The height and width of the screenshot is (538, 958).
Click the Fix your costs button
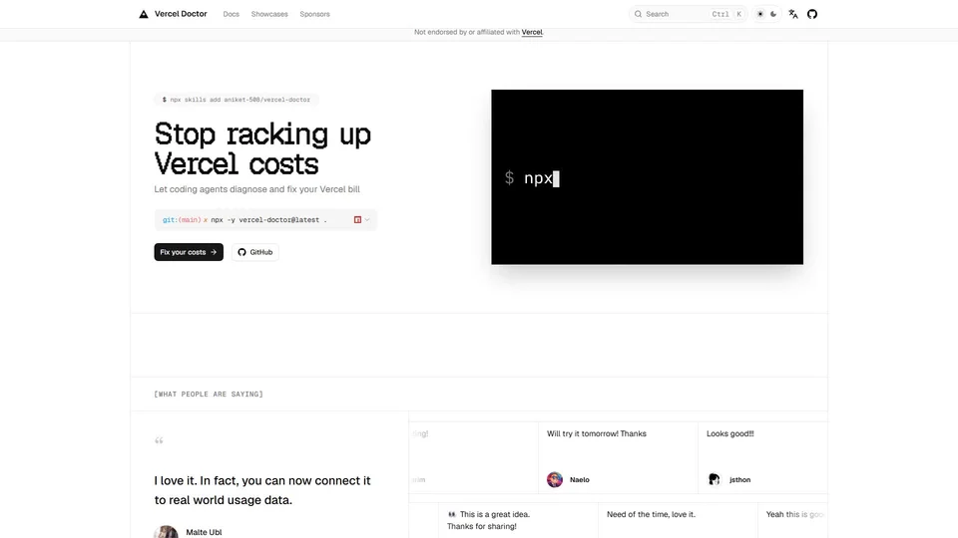click(x=189, y=252)
